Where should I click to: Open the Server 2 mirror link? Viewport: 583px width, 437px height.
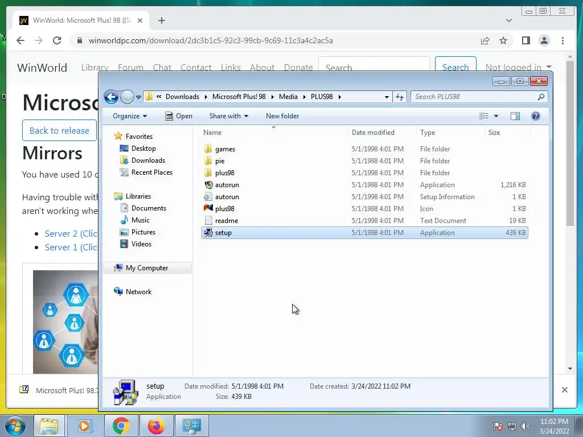click(x=71, y=234)
